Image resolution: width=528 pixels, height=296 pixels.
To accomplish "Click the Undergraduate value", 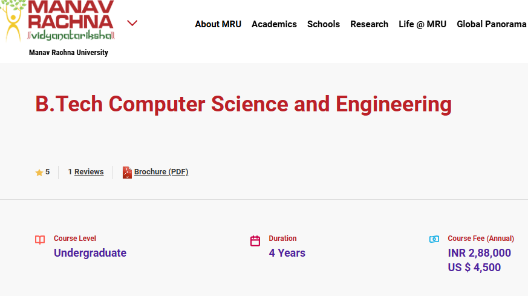I will coord(90,253).
